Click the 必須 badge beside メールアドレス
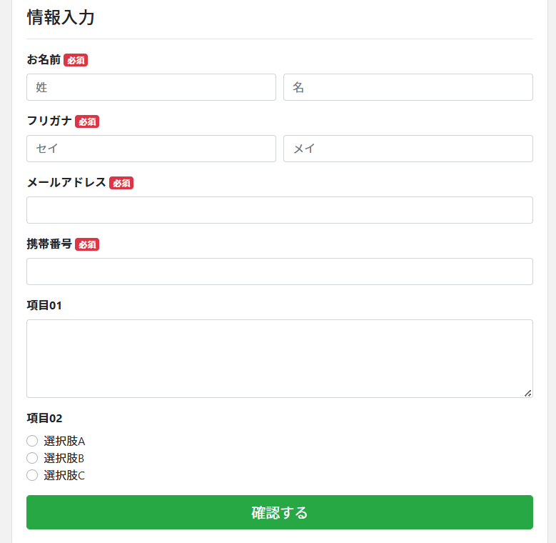Screen dimensions: 556x543 point(121,184)
